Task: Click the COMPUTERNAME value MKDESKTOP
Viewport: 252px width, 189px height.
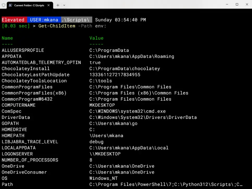Action: coord(102,105)
